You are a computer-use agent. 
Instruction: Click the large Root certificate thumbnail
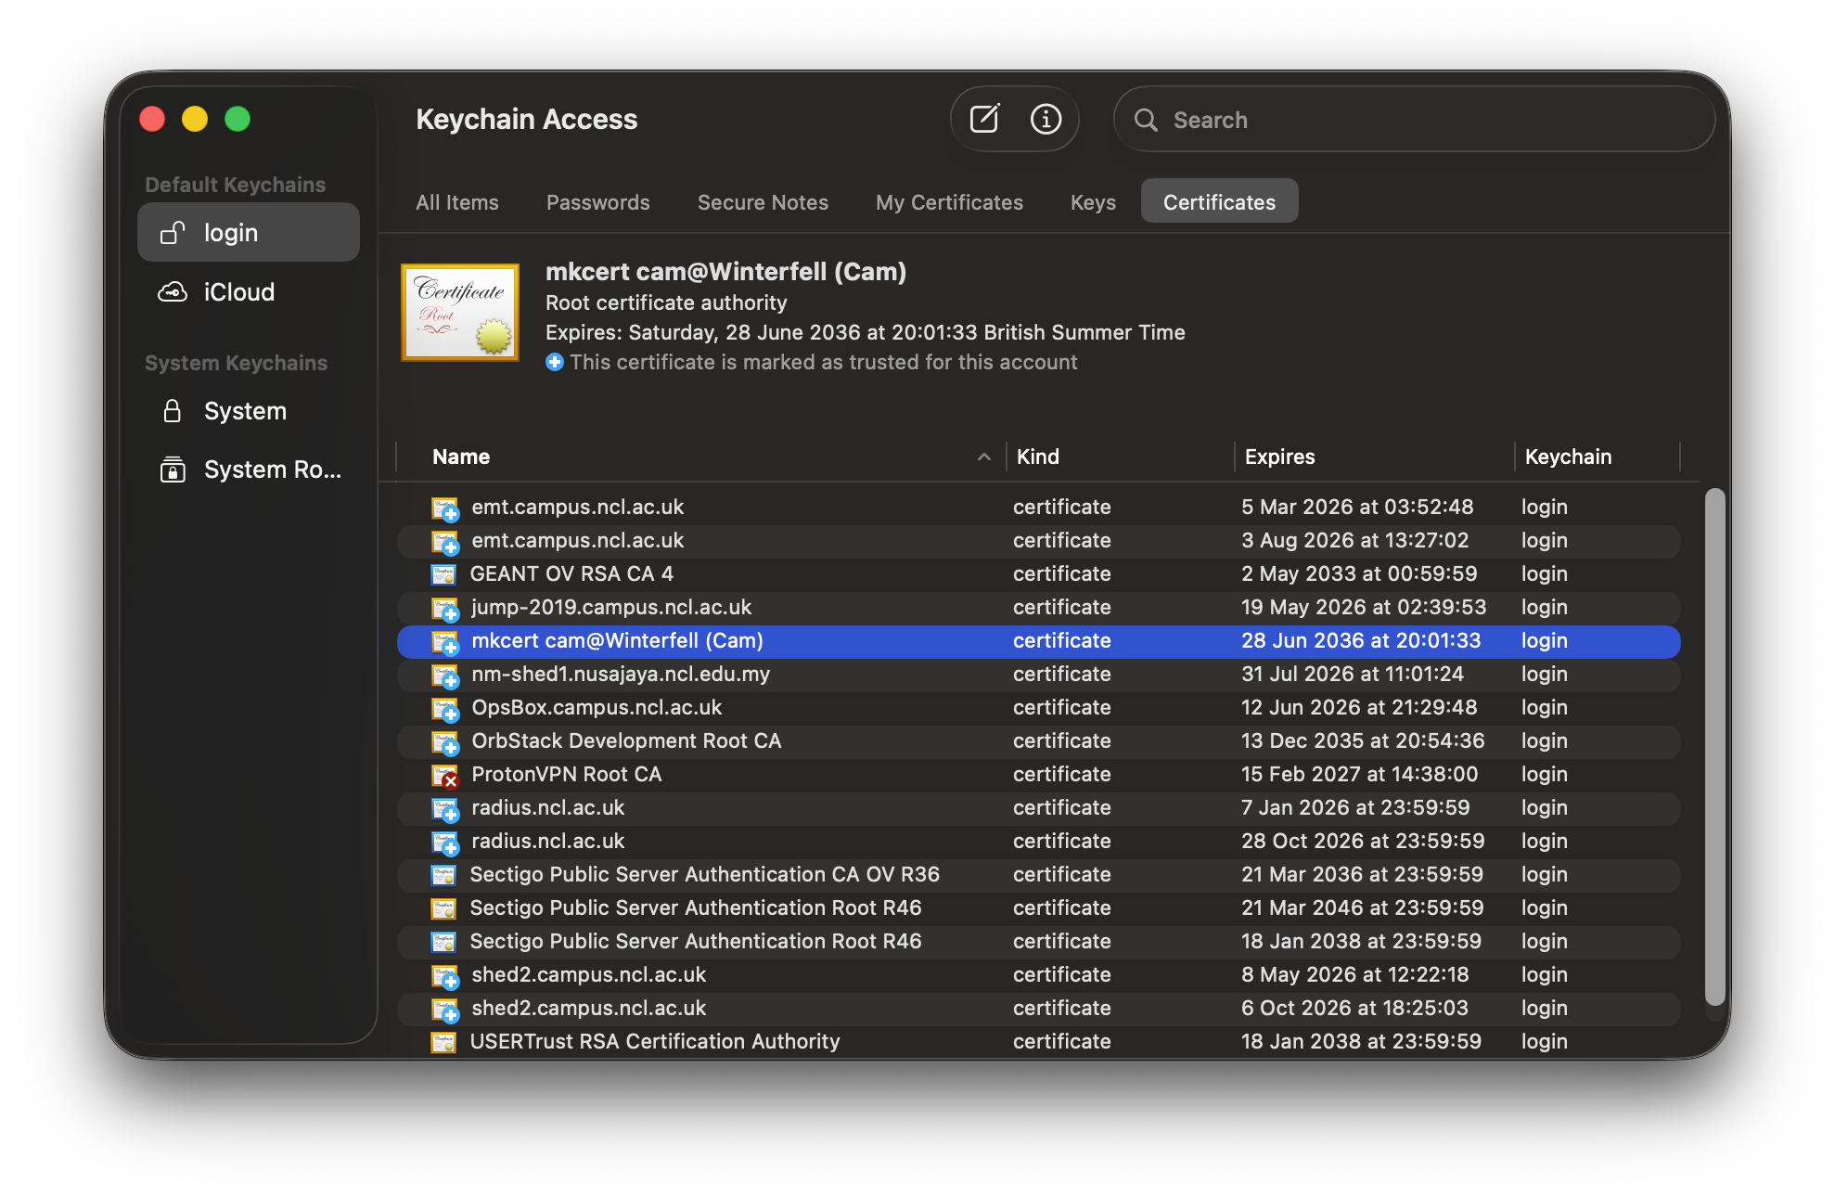click(460, 313)
